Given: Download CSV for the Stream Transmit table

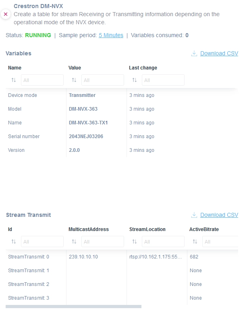Looking at the screenshot, I should point(219,215).
